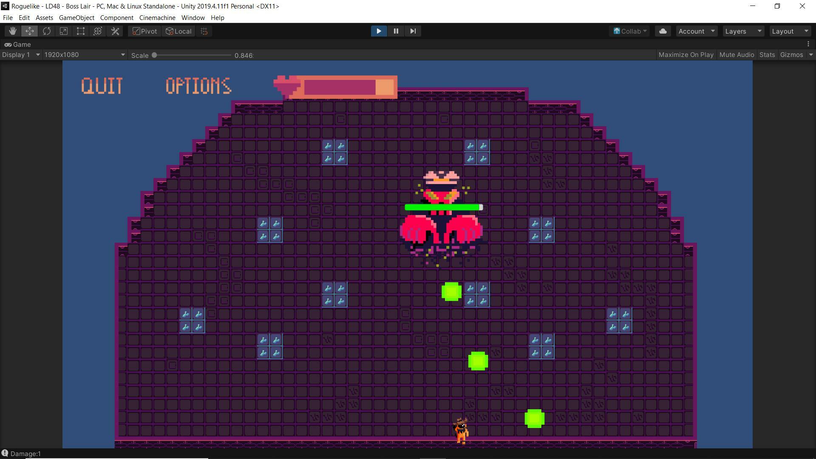Select the Scale tool
This screenshot has width=816, height=459.
[x=64, y=31]
